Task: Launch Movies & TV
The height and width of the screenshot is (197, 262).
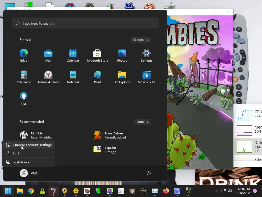Action: point(147,77)
